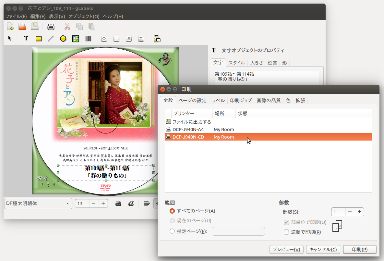Screen dimensions: 384x261
Task: Click the font size field showing 13
Action: coord(82,204)
